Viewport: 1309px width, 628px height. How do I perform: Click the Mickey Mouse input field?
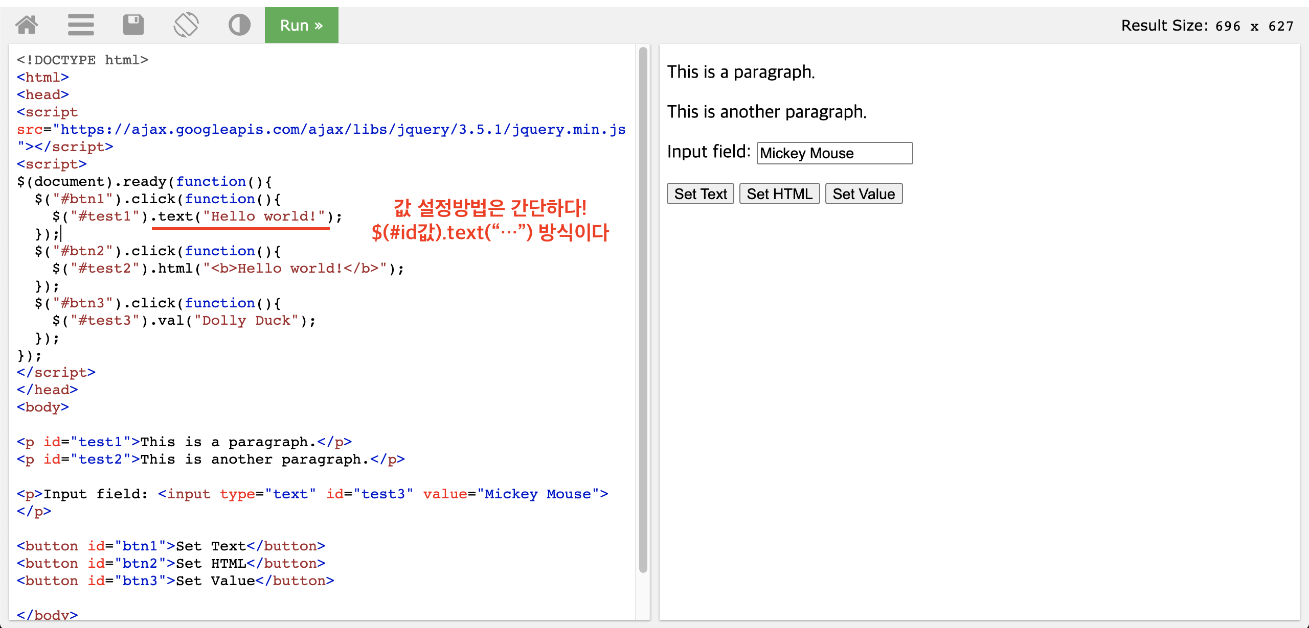click(834, 153)
